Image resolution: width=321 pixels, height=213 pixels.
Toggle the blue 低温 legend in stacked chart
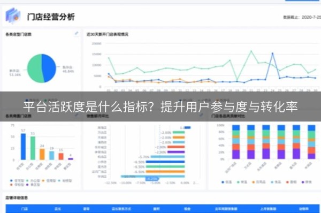[x=227, y=182]
